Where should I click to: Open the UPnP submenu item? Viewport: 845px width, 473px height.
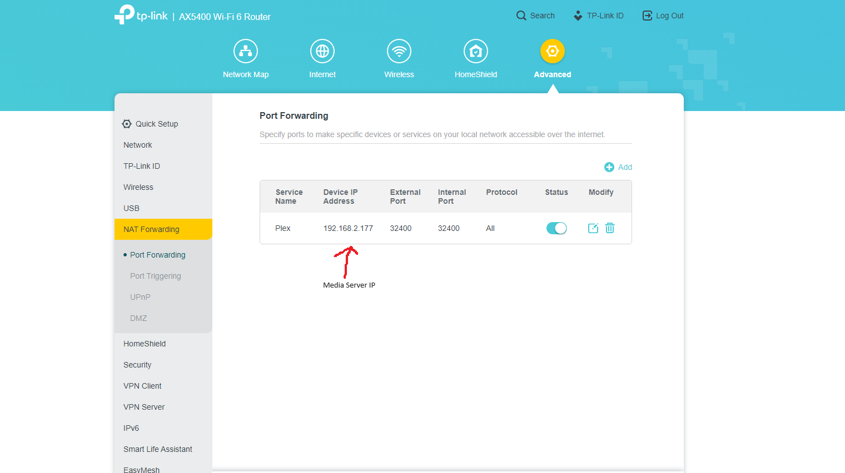[x=140, y=297]
